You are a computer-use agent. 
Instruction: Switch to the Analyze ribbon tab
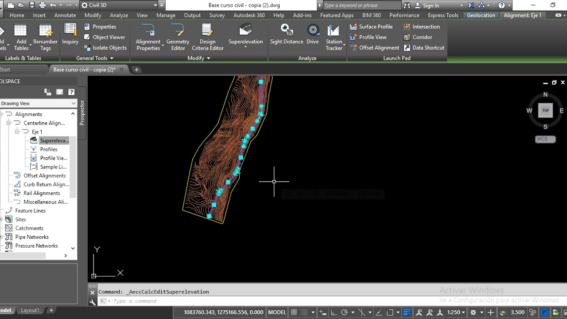(x=119, y=15)
